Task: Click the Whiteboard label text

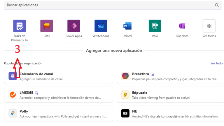Action: tap(101, 36)
